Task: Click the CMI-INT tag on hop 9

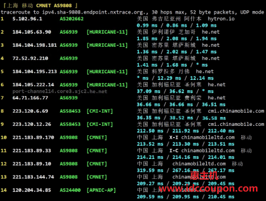Action: point(100,124)
